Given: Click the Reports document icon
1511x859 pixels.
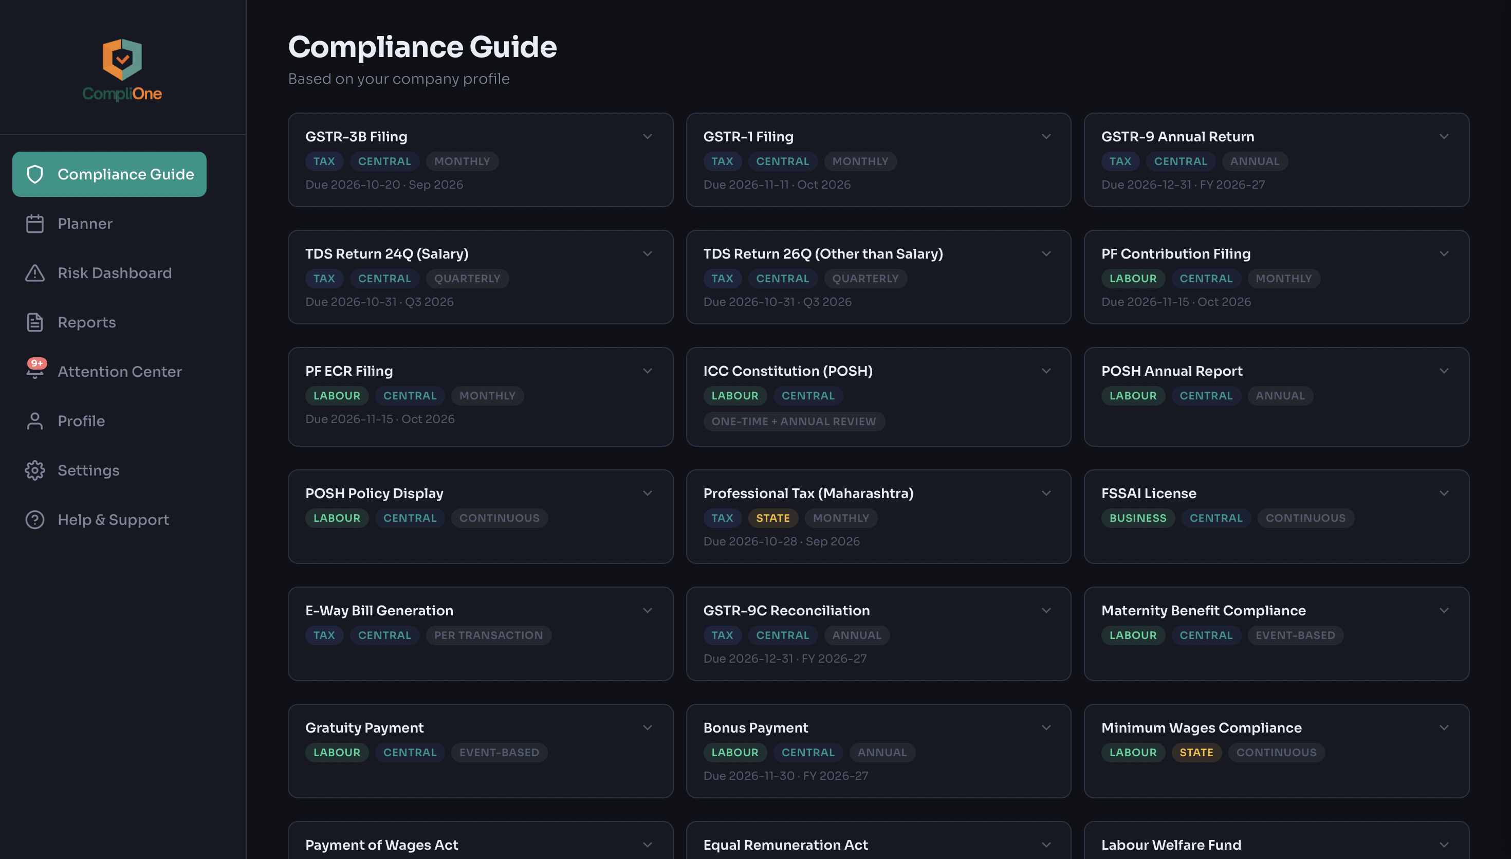Looking at the screenshot, I should pyautogui.click(x=35, y=322).
